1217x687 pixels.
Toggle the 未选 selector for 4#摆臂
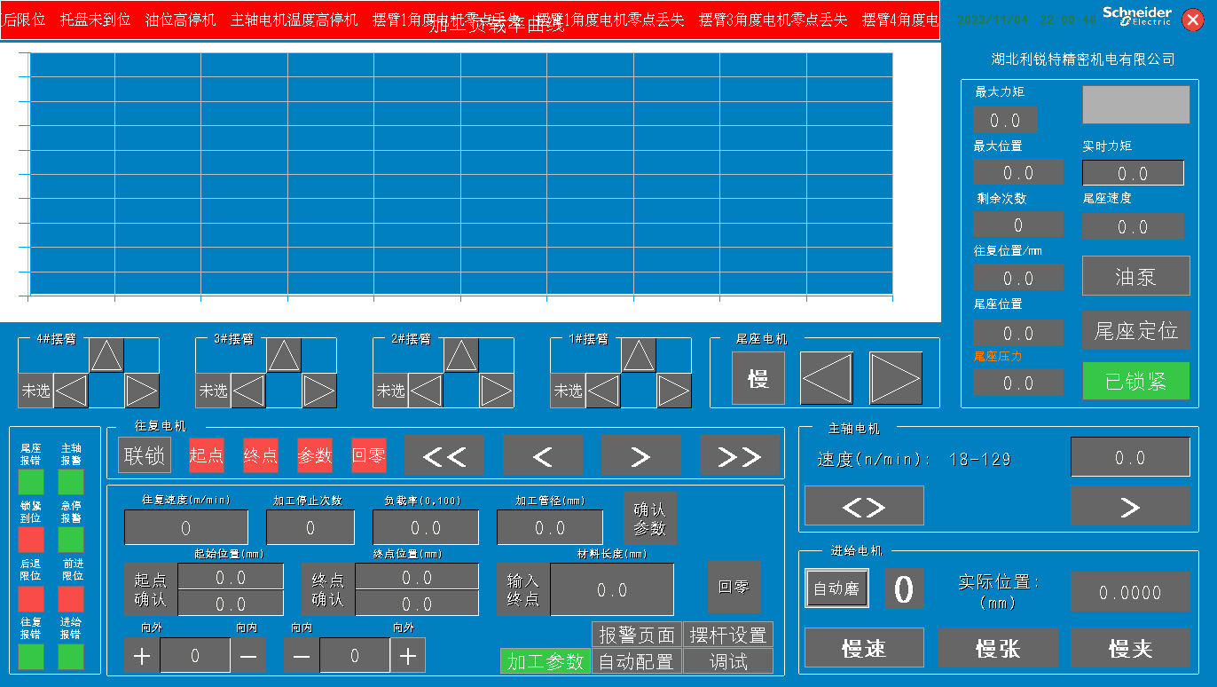[36, 391]
